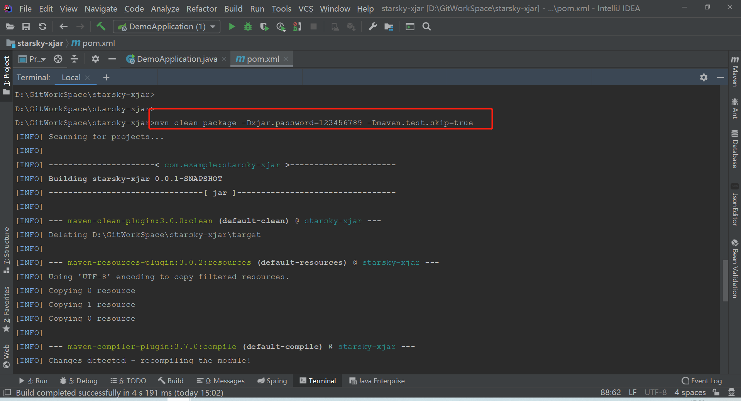
Task: Open the run anything terminal-window icon
Action: [x=410, y=27]
